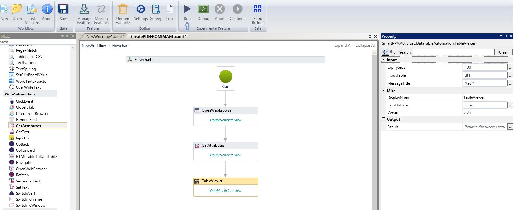Select the CreatePDFFROMIMAGE.xaml tab
The height and width of the screenshot is (210, 514).
[158, 37]
